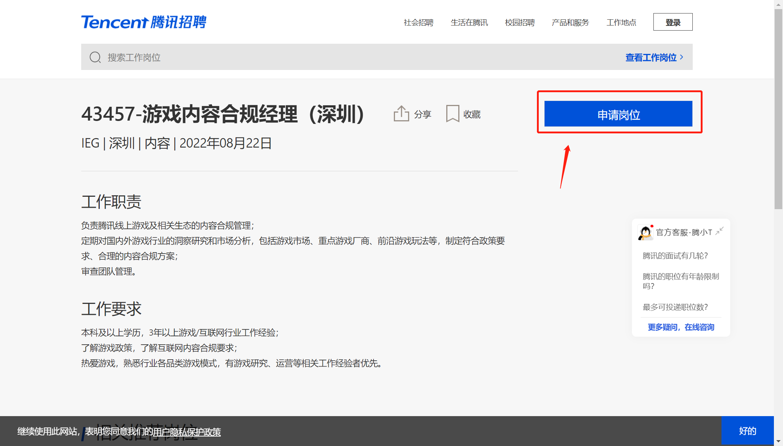783x446 pixels.
Task: Click the 本科及以上学历 requirement line
Action: pos(180,333)
